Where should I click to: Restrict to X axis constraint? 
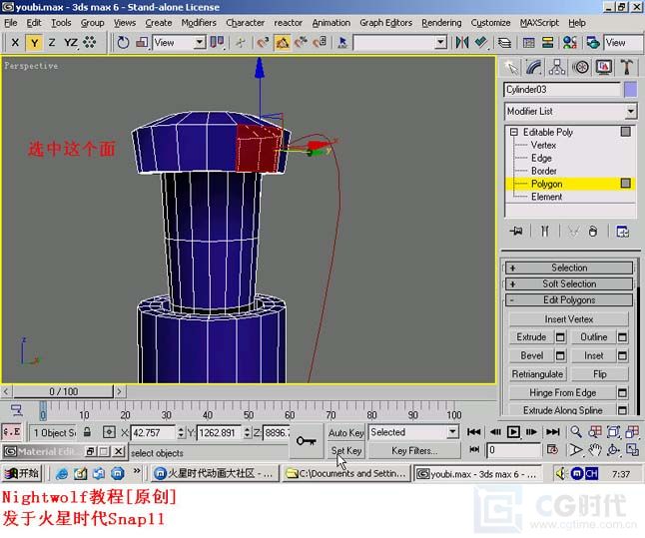pyautogui.click(x=15, y=42)
